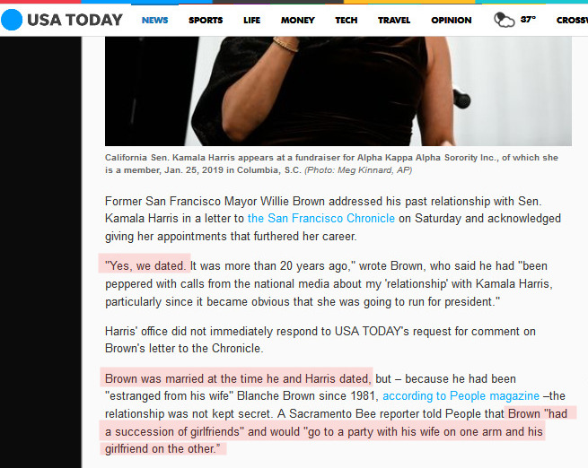Image resolution: width=588 pixels, height=468 pixels.
Task: Click the USA TODAY blue circle logo
Action: pos(12,20)
